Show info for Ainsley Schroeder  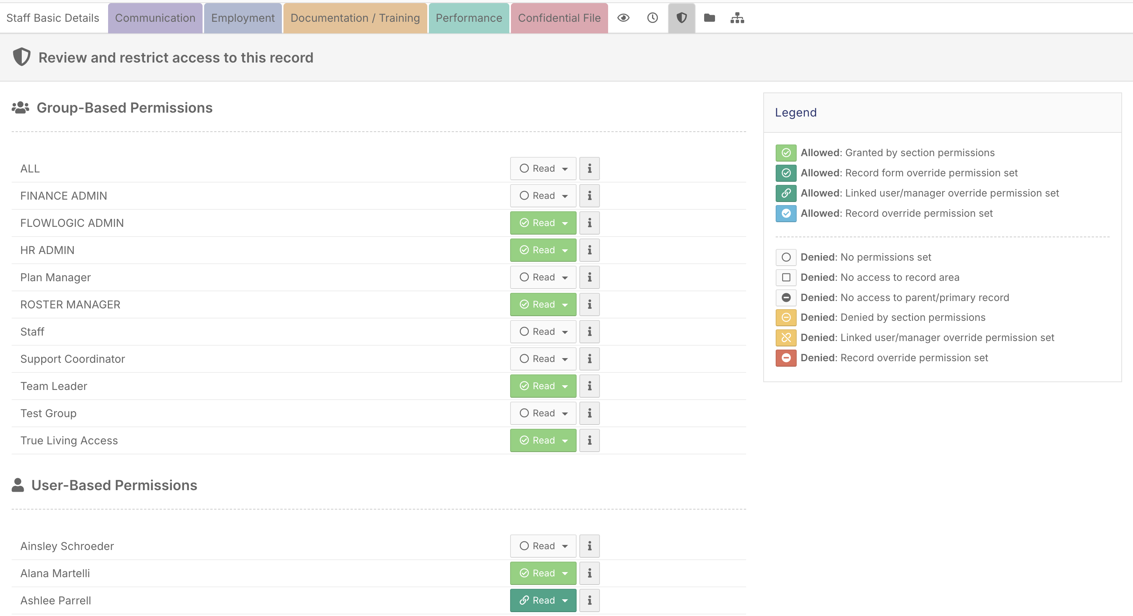[589, 546]
